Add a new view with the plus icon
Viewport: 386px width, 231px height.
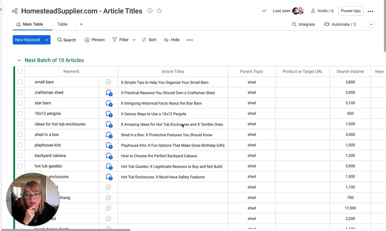coord(81,24)
